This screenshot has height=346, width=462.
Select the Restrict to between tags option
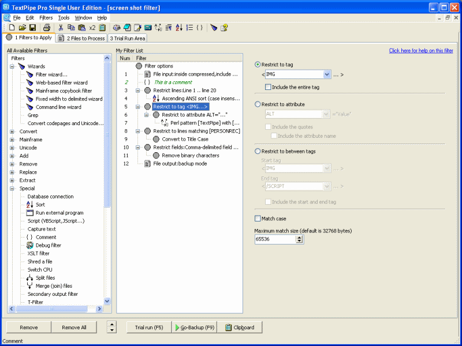[x=258, y=151]
